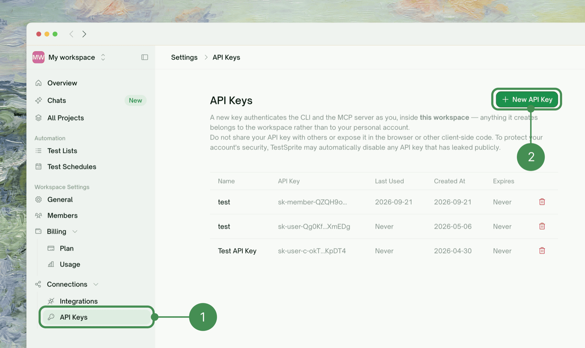Viewport: 585px width, 348px height.
Task: Click the Members people icon
Action: tap(38, 216)
